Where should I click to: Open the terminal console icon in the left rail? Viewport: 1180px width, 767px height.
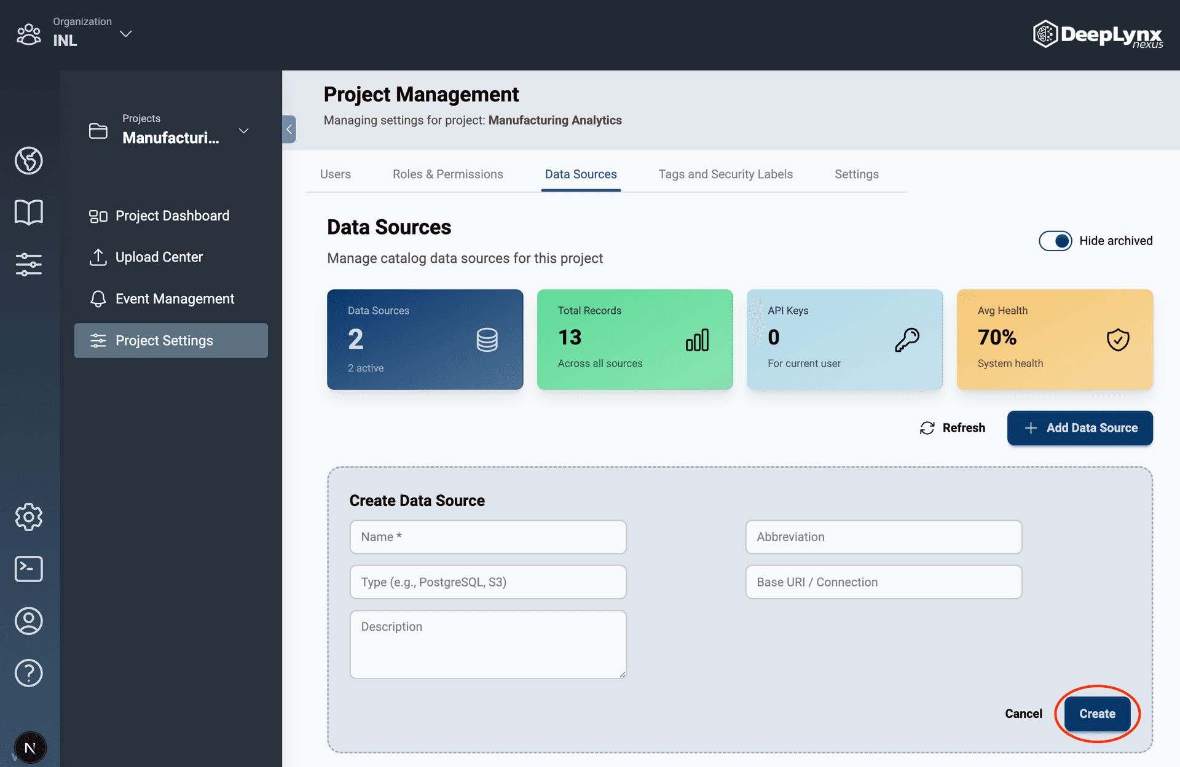28,569
